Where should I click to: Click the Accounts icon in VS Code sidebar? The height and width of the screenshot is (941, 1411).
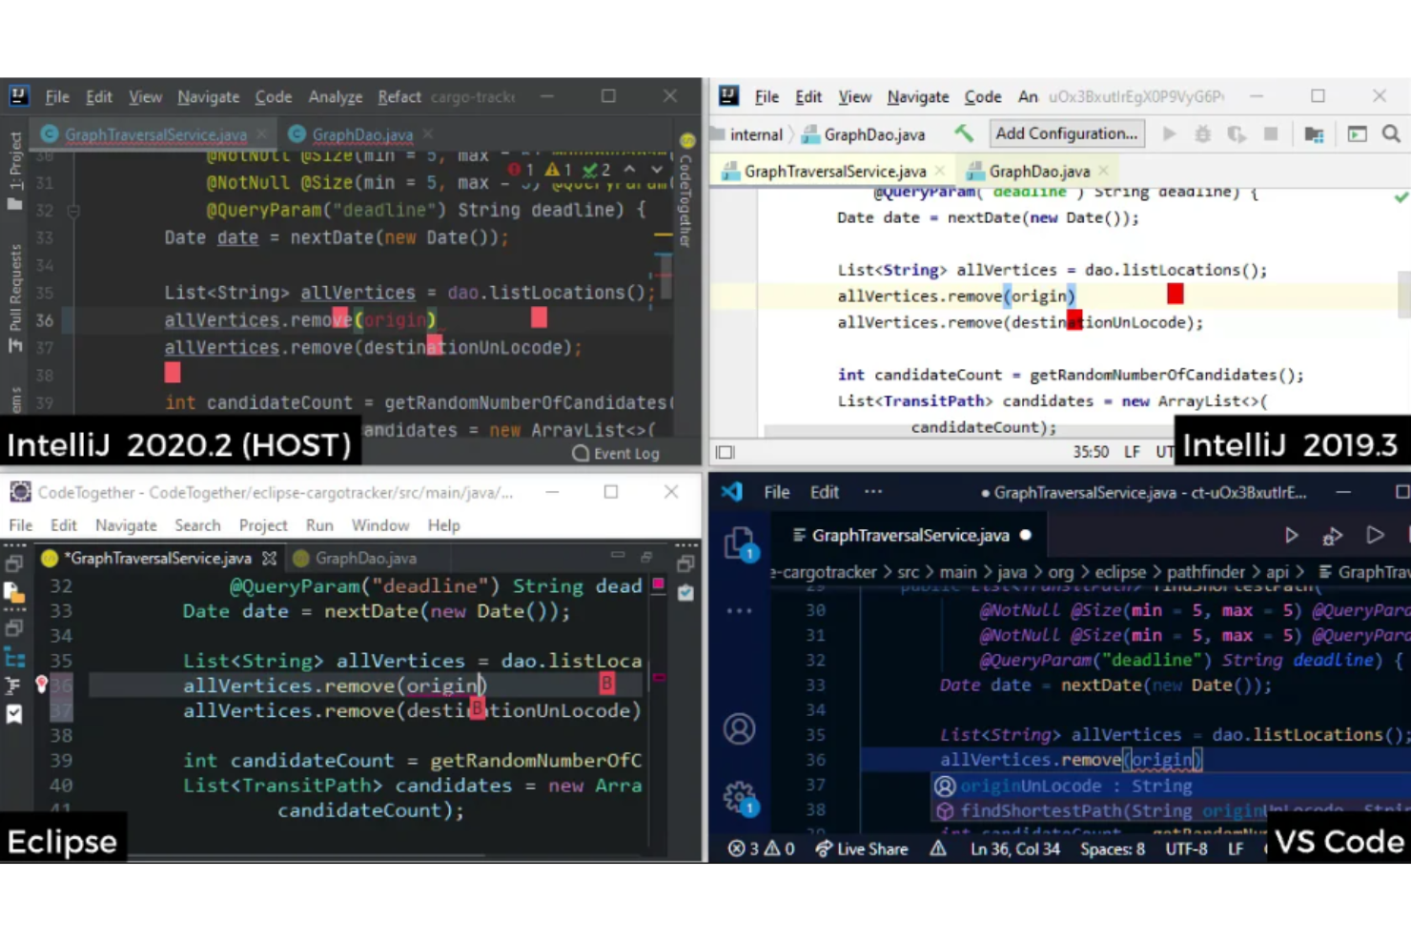click(x=739, y=728)
